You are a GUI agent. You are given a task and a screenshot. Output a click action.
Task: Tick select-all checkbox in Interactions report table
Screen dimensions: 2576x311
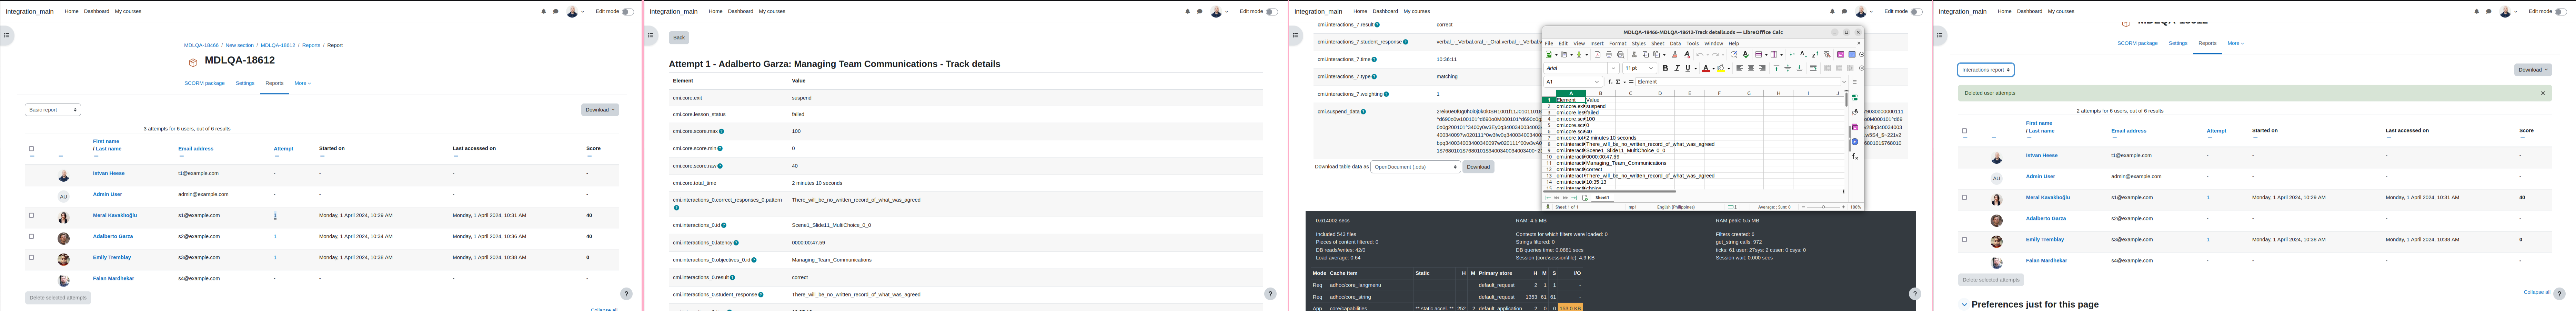pos(1964,131)
